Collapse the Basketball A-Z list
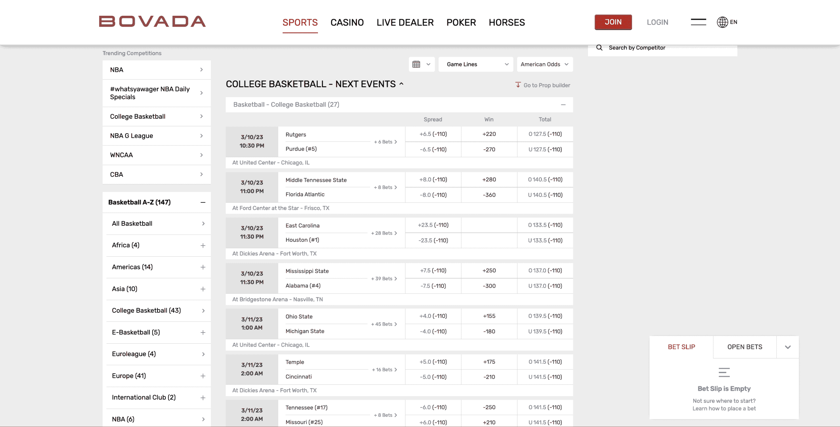Viewport: 840px width, 427px height. point(203,202)
